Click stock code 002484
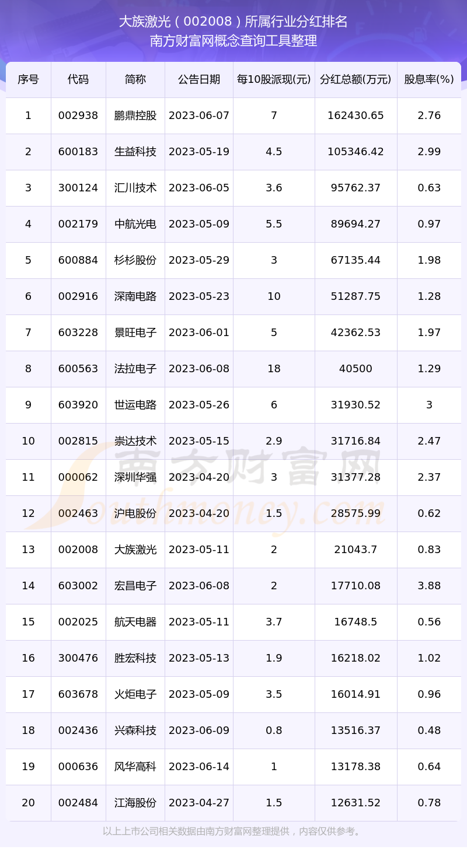467x860 pixels. click(x=78, y=803)
